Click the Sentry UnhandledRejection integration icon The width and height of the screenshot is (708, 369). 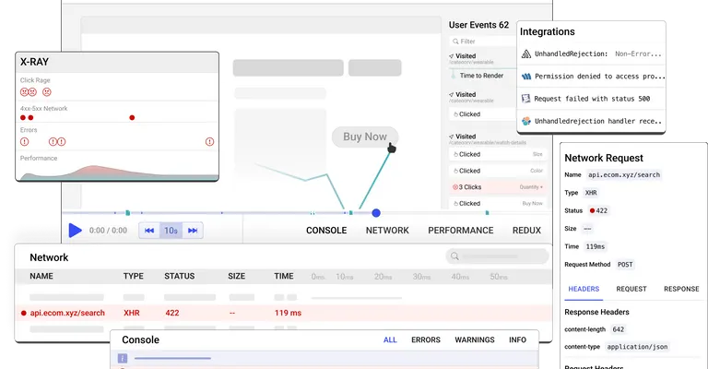pyautogui.click(x=526, y=54)
